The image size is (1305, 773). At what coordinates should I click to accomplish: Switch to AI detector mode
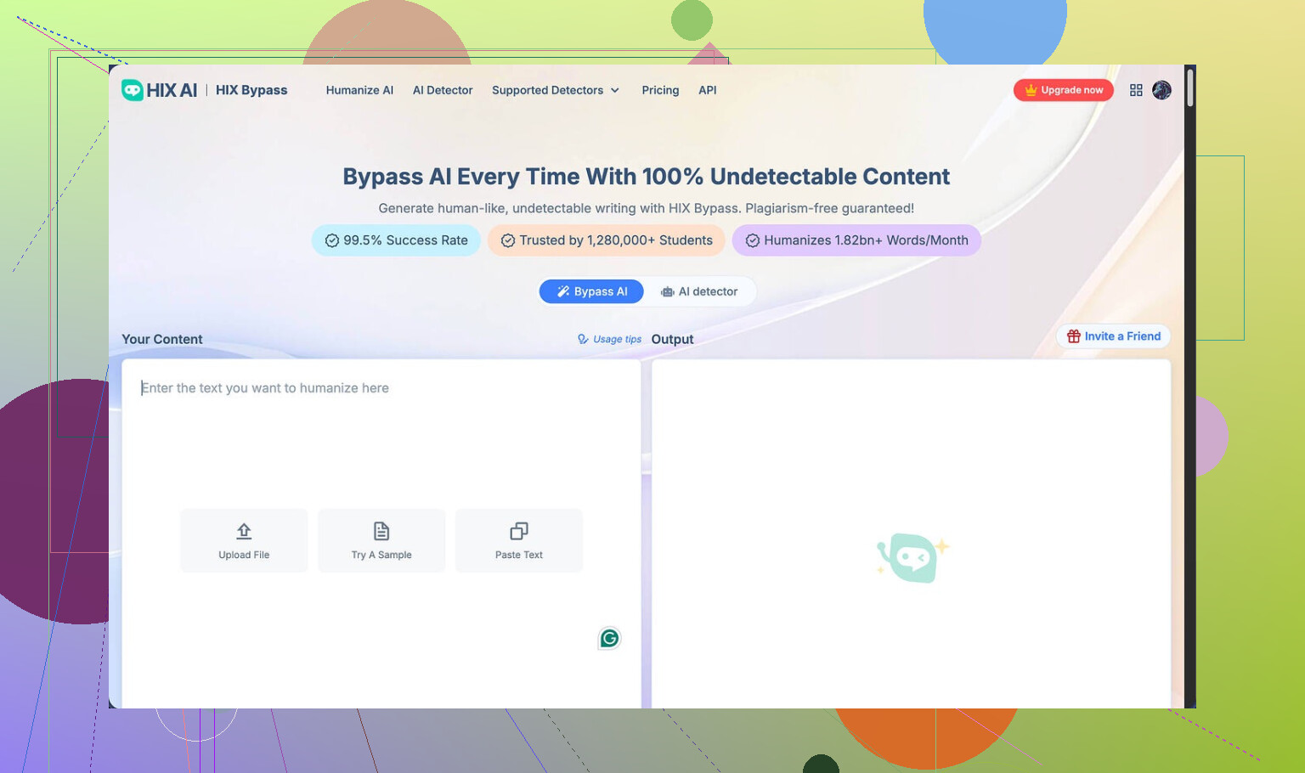point(699,291)
